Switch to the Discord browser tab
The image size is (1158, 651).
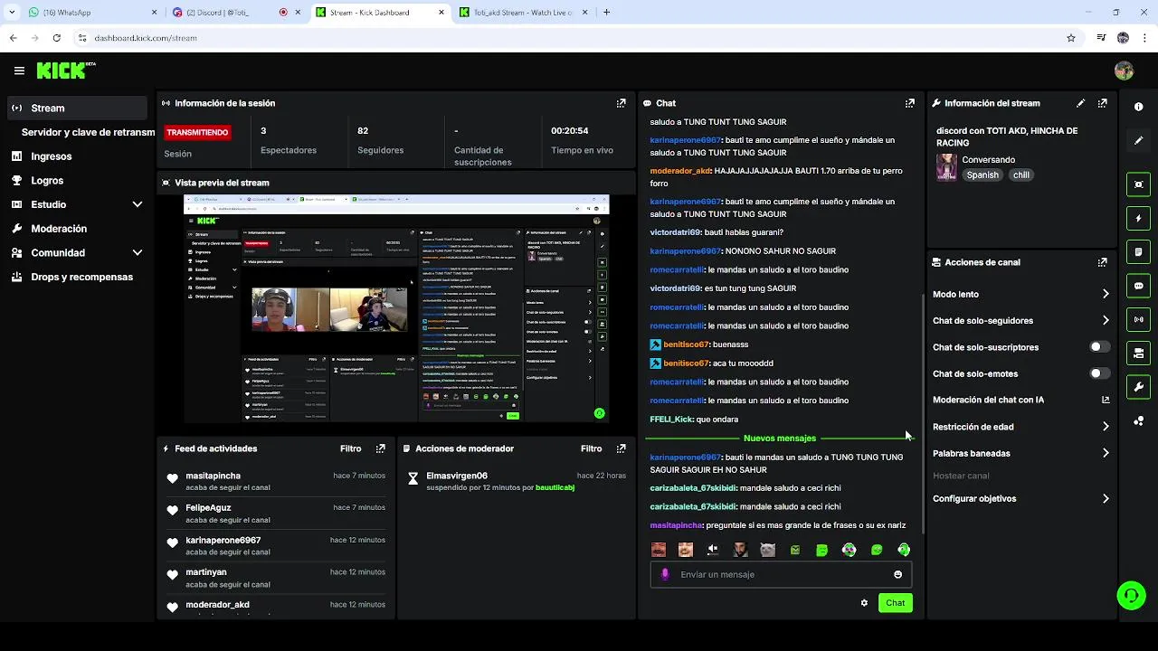coord(235,13)
